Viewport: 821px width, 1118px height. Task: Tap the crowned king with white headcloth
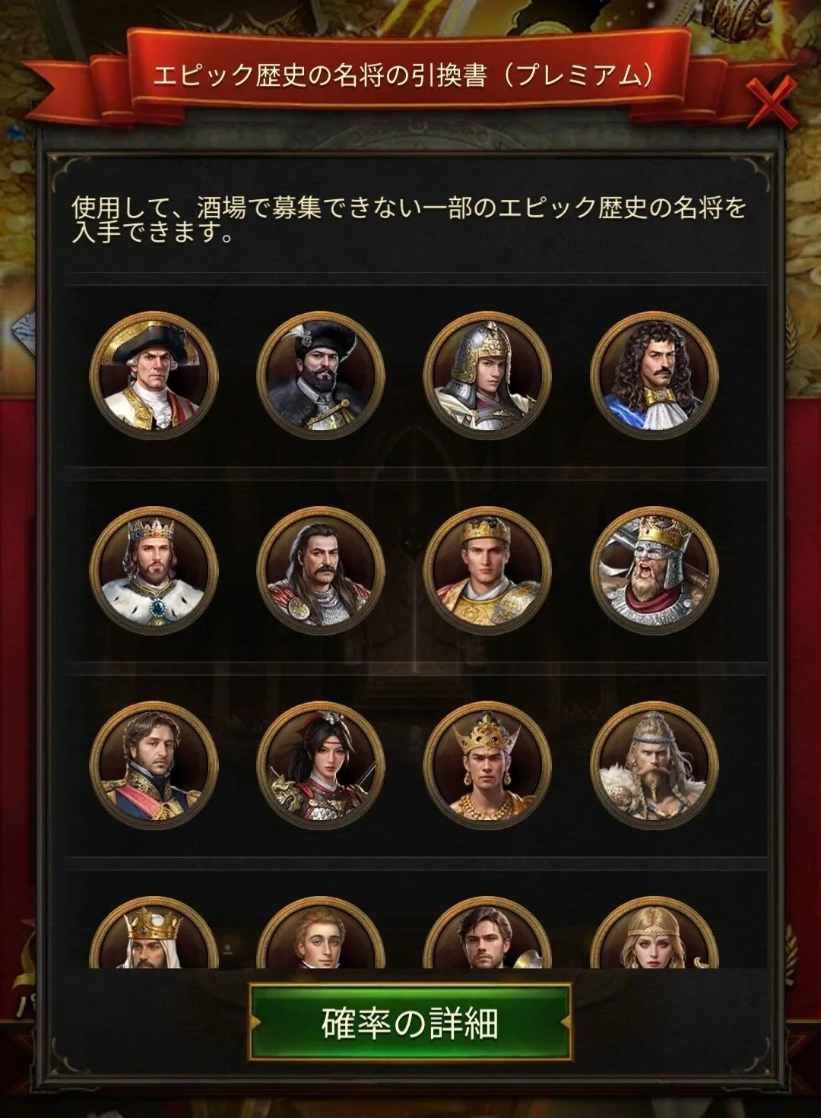pyautogui.click(x=154, y=933)
